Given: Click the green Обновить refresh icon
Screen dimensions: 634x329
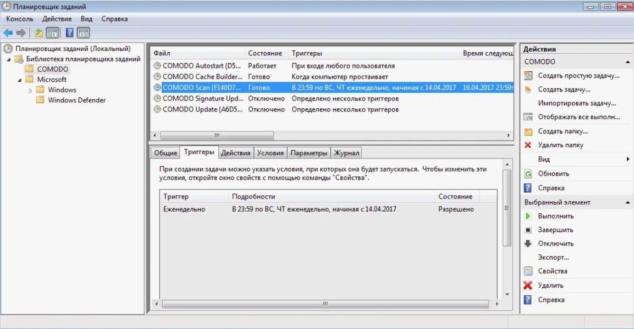Looking at the screenshot, I should [x=528, y=174].
